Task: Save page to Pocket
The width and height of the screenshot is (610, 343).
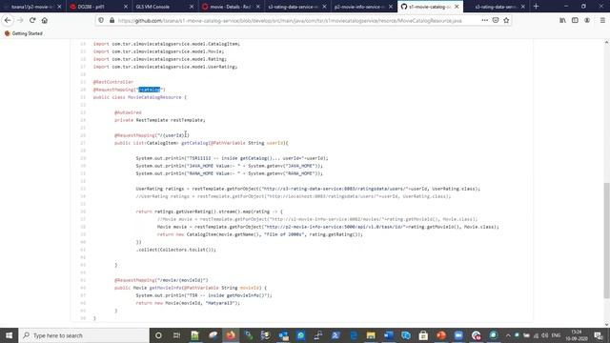Action: tap(496, 20)
